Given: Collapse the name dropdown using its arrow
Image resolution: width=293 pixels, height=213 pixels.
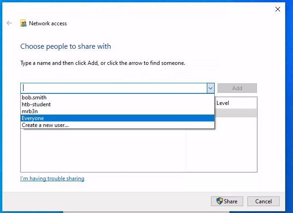Looking at the screenshot, I should coord(210,88).
